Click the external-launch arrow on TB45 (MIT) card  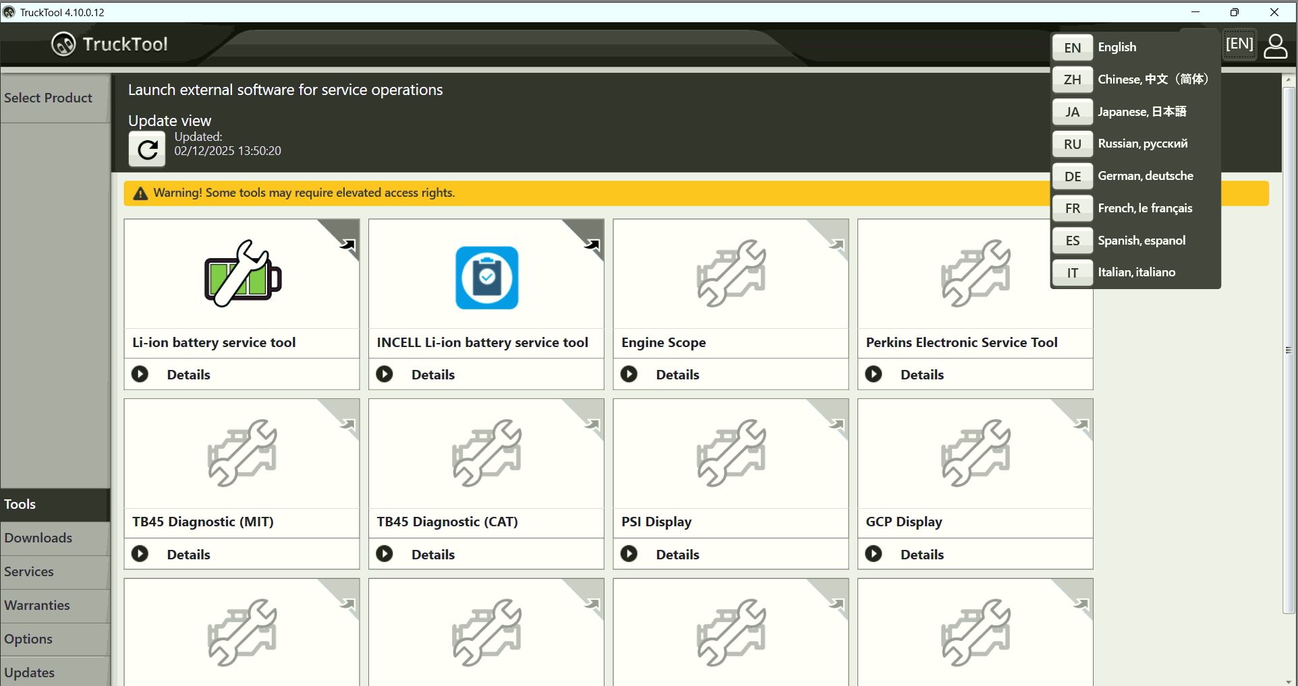click(347, 425)
